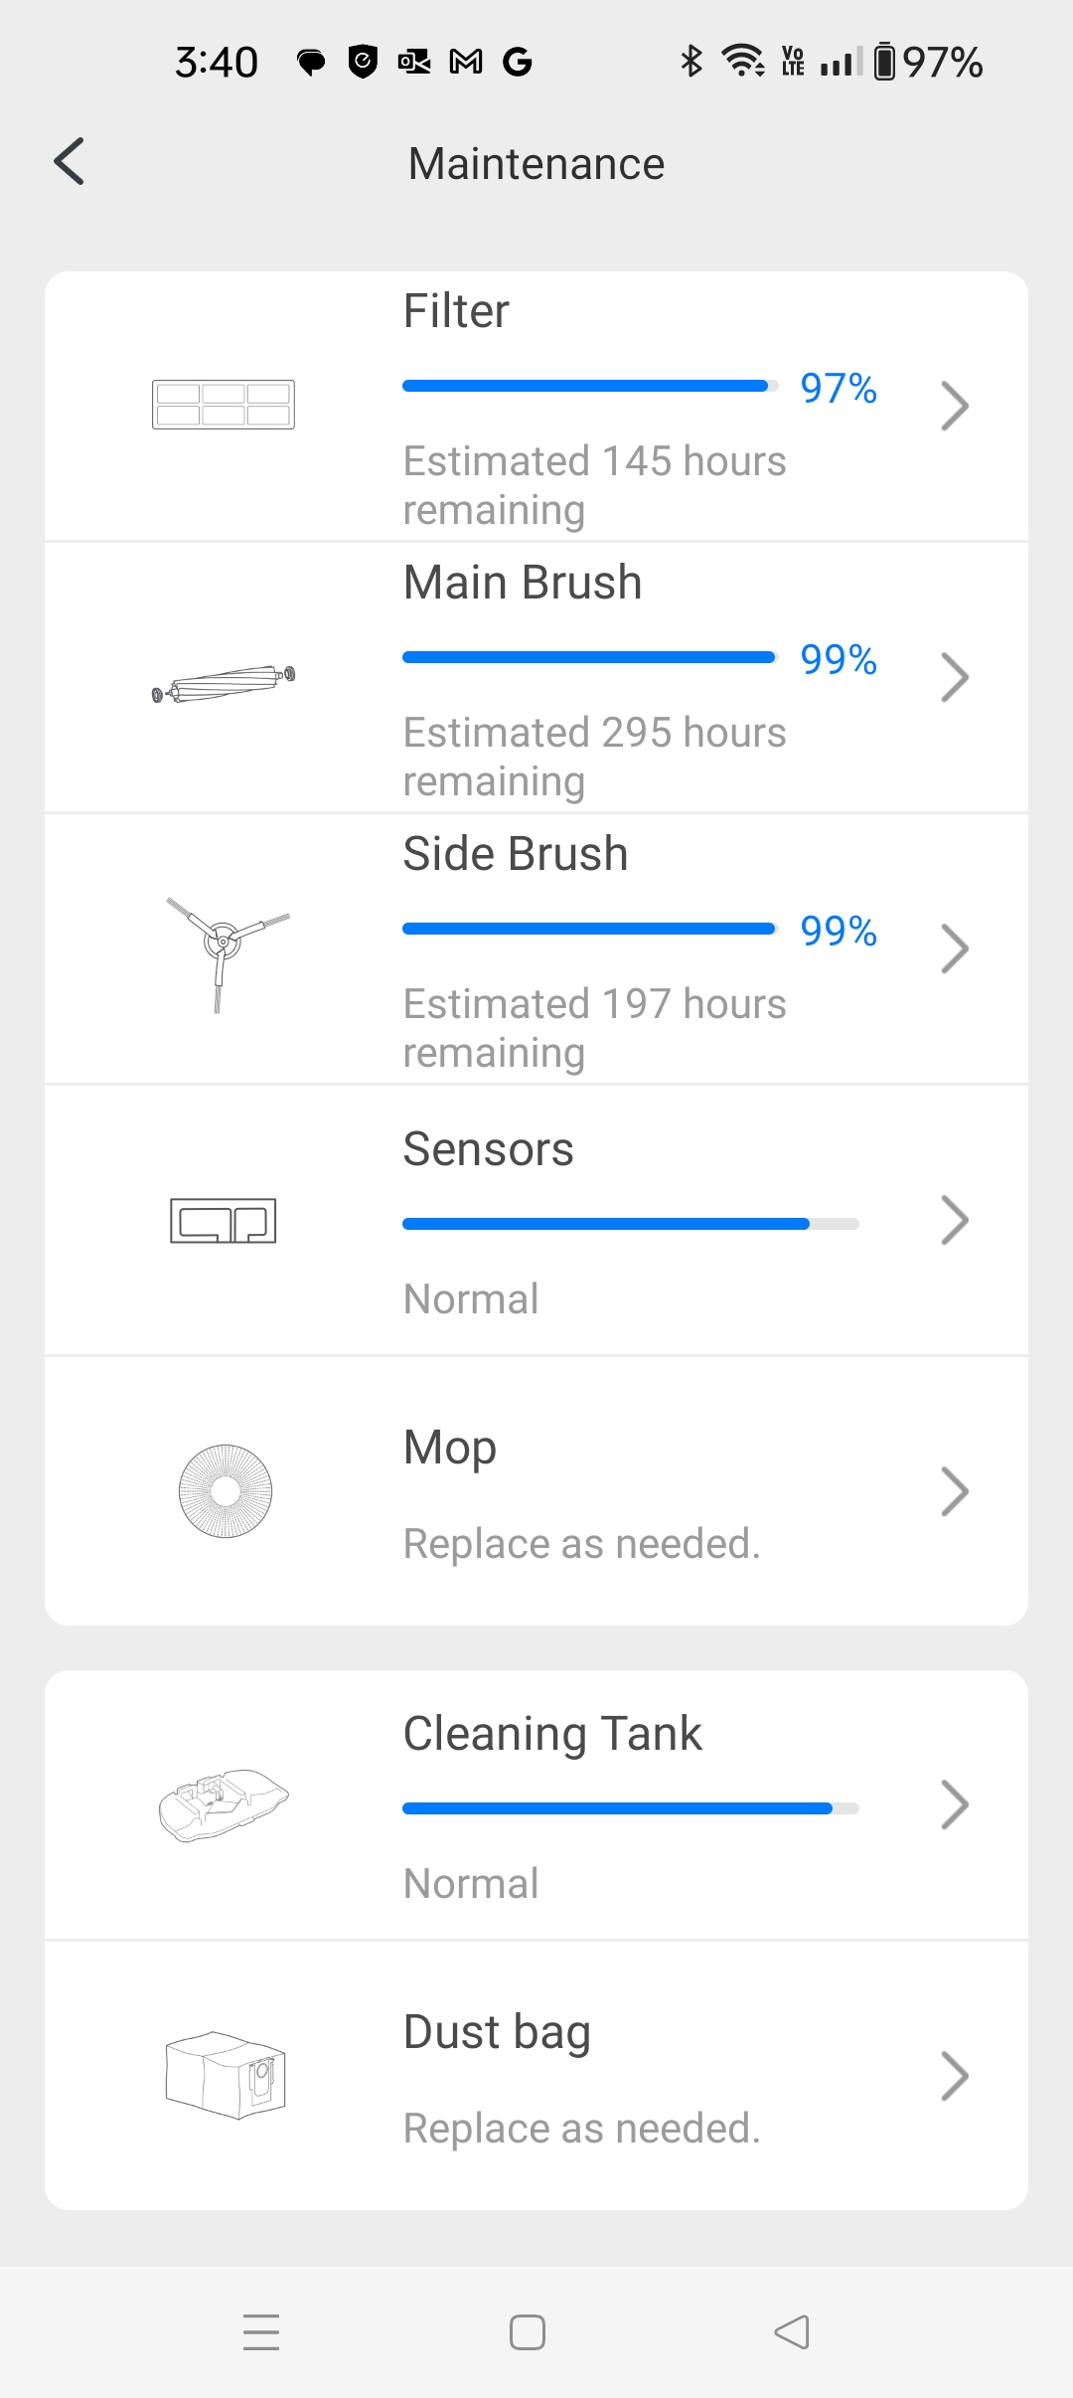Expand Filter details with its chevron

(x=954, y=406)
